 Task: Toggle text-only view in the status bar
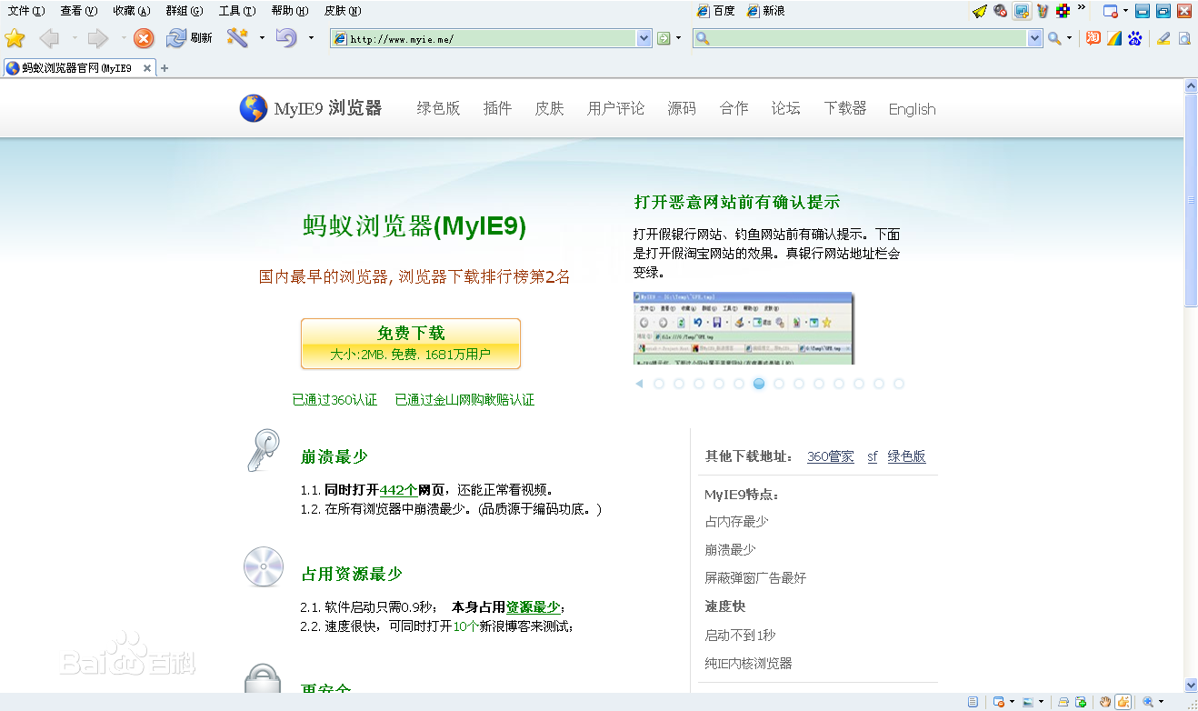click(973, 701)
